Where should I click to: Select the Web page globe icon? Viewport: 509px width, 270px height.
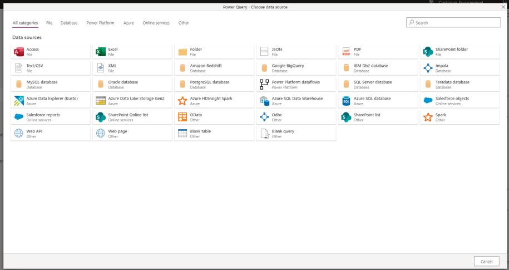tap(101, 133)
